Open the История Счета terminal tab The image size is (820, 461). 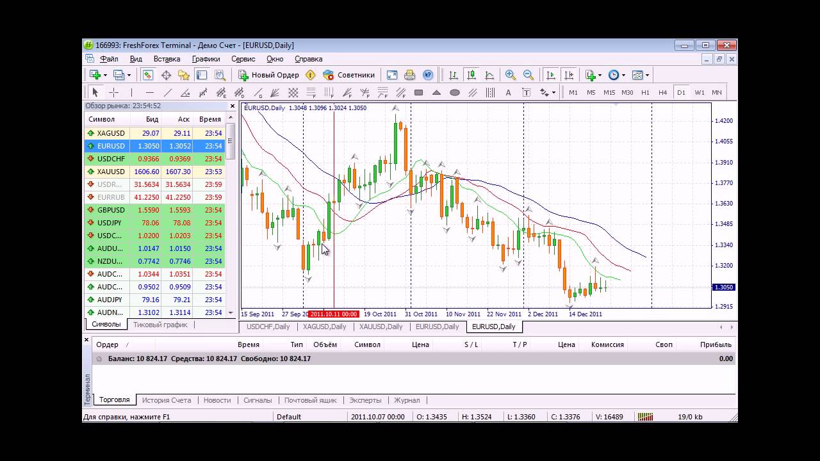pyautogui.click(x=167, y=400)
